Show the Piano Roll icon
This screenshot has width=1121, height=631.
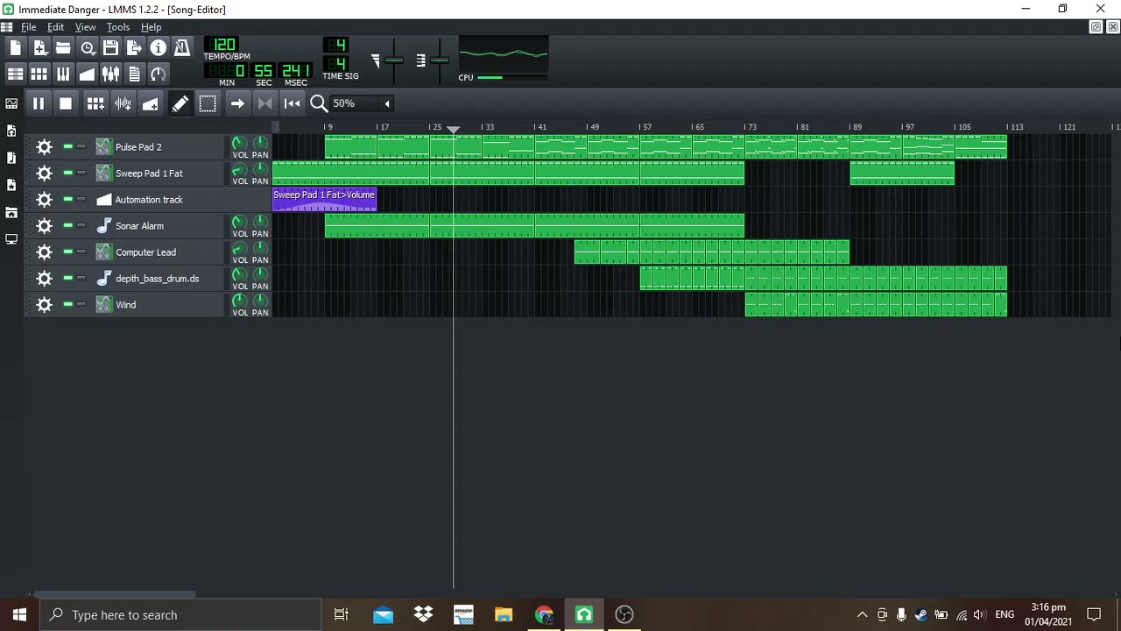[63, 74]
